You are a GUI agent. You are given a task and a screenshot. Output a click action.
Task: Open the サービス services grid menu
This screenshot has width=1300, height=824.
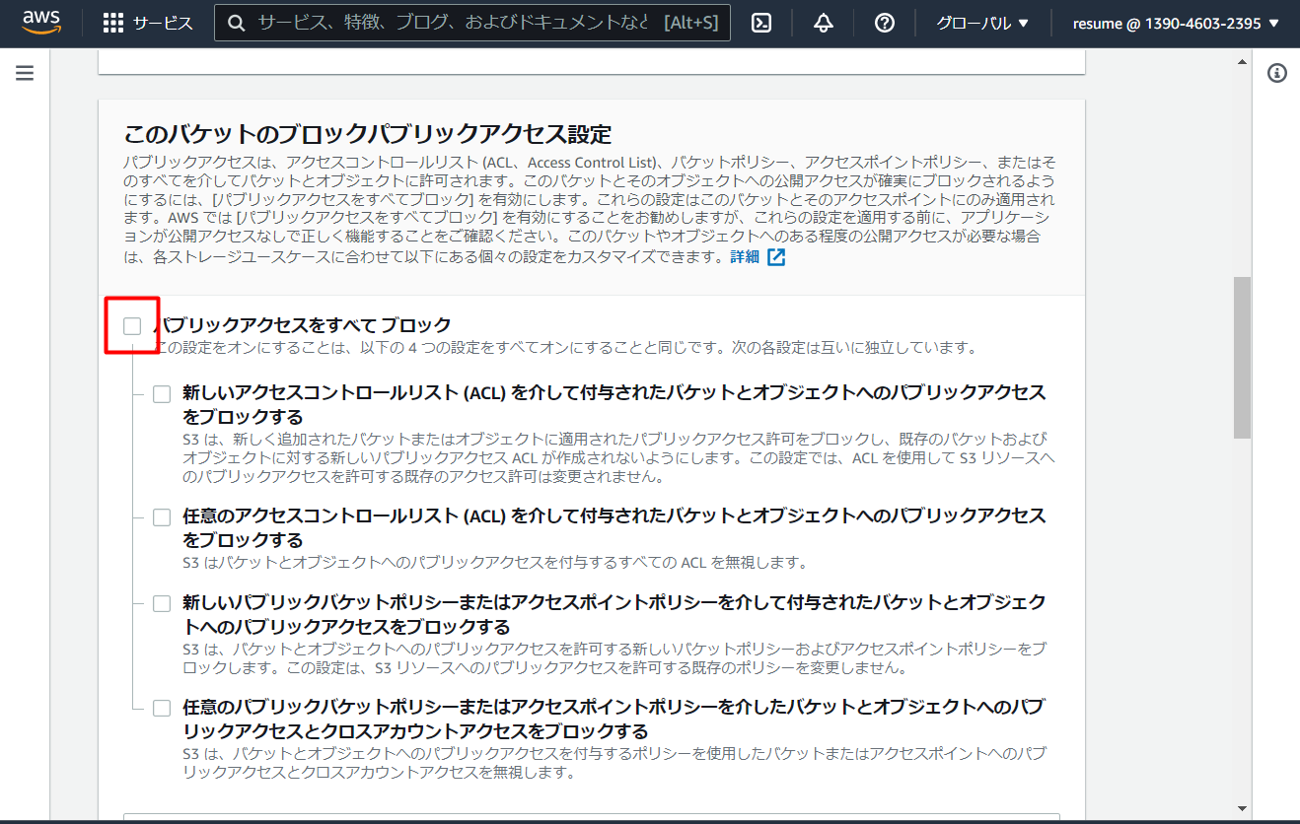(x=148, y=24)
